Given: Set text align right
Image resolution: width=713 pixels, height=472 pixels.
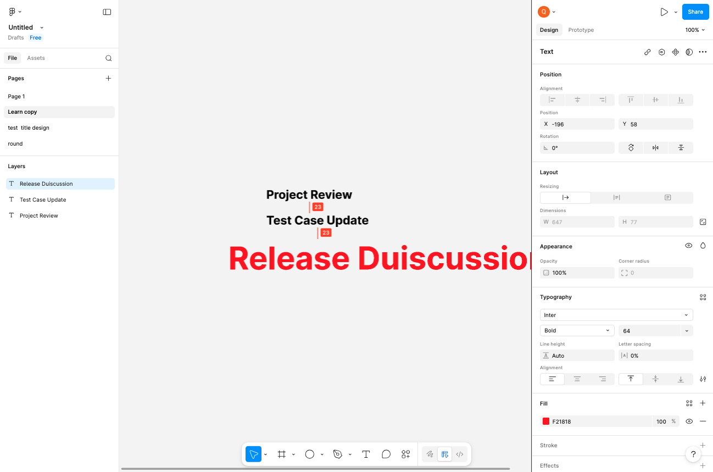Looking at the screenshot, I should tap(602, 379).
